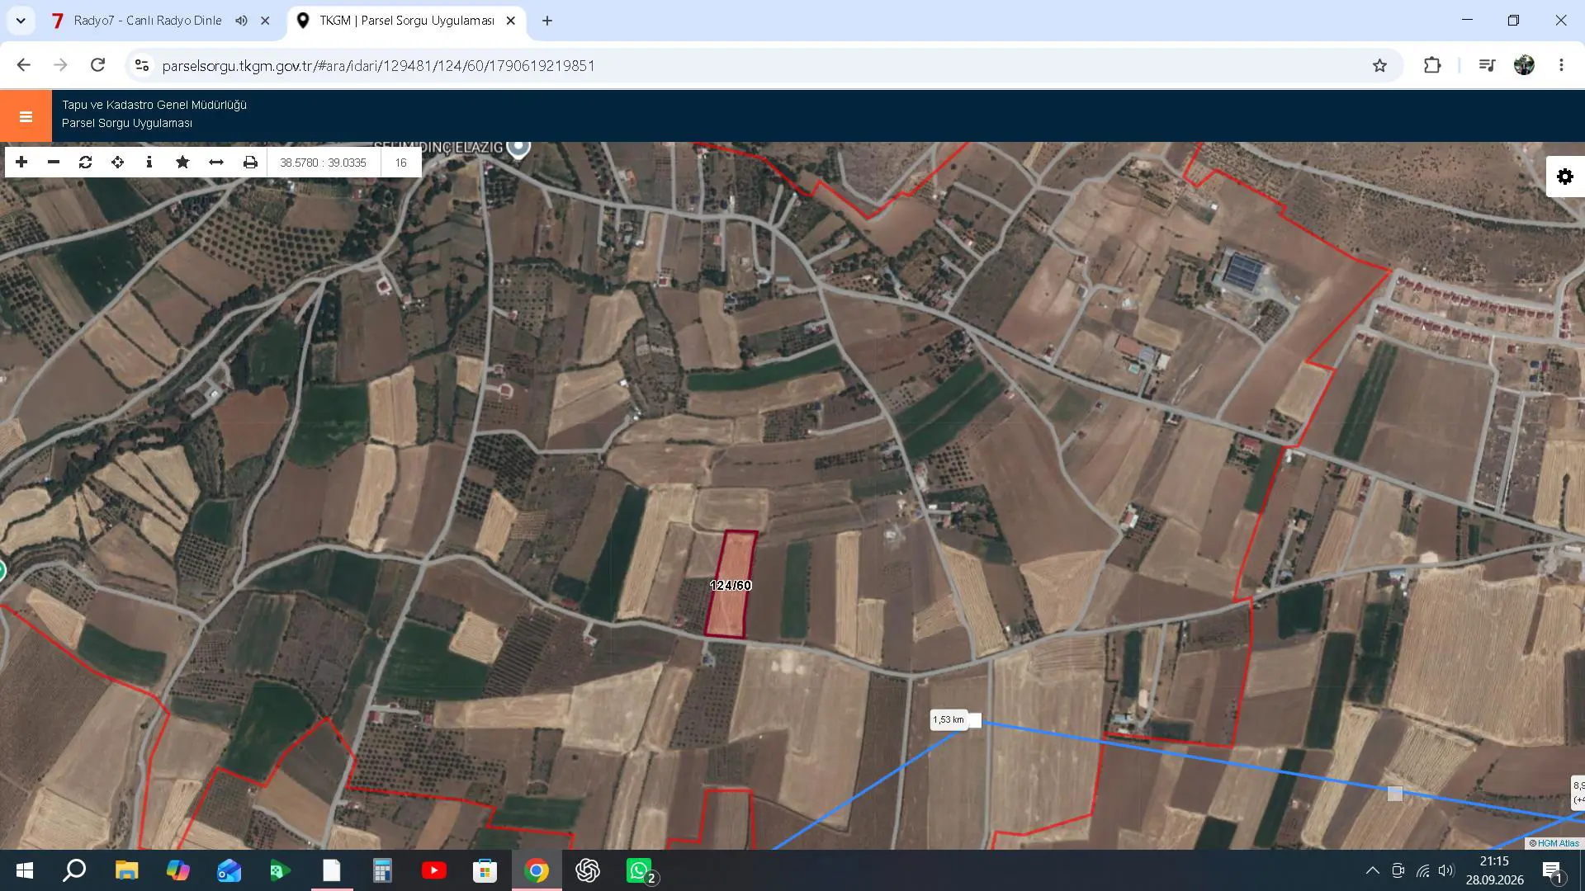Open the media control icon in Chrome
This screenshot has height=891, width=1585.
pos(1487,65)
